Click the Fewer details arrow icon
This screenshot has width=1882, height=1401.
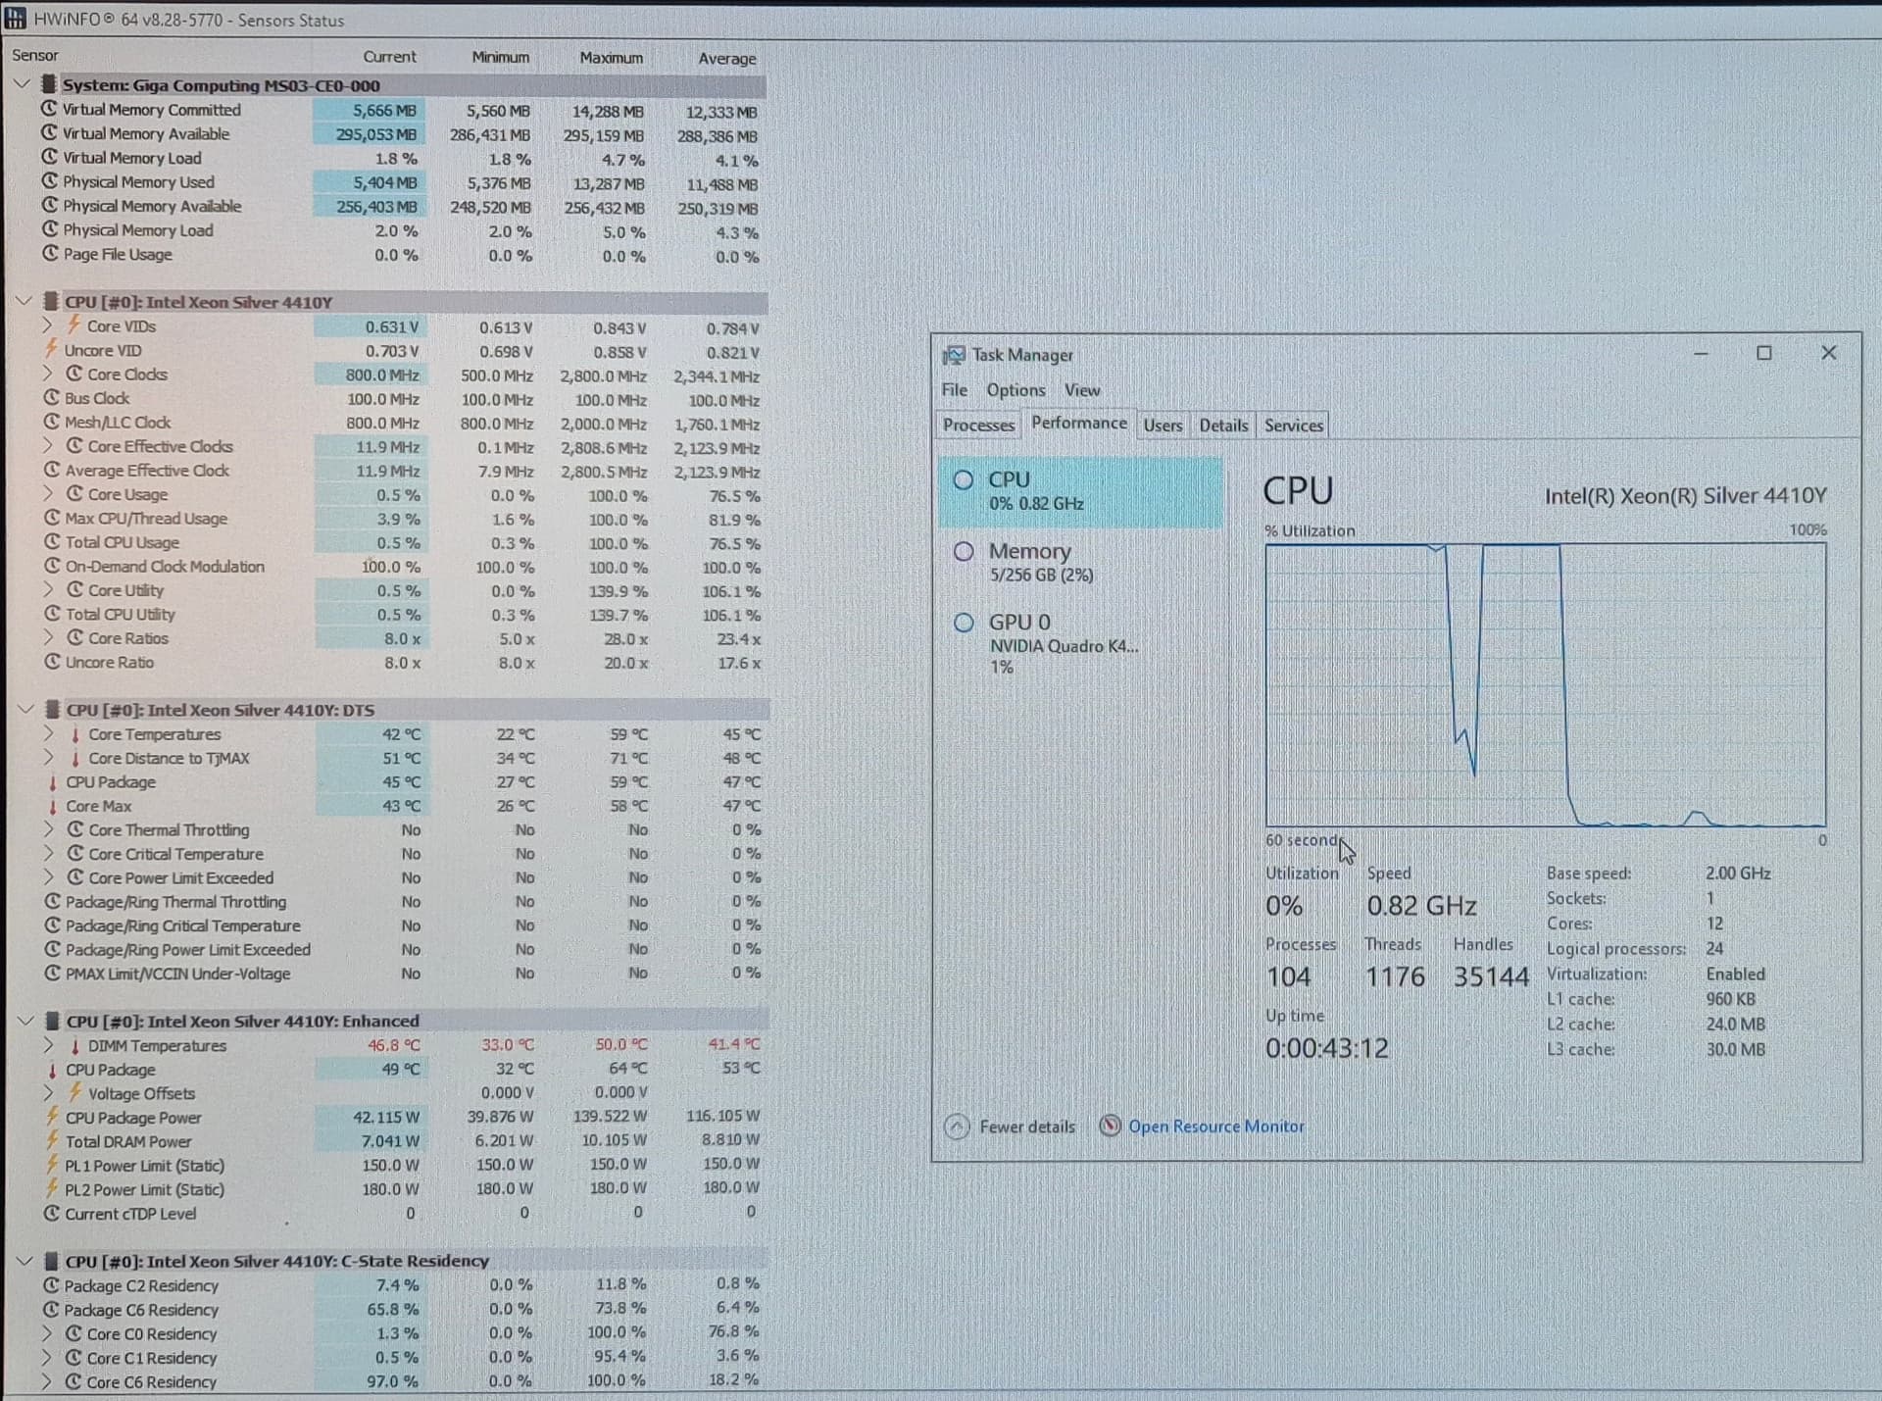pos(957,1126)
